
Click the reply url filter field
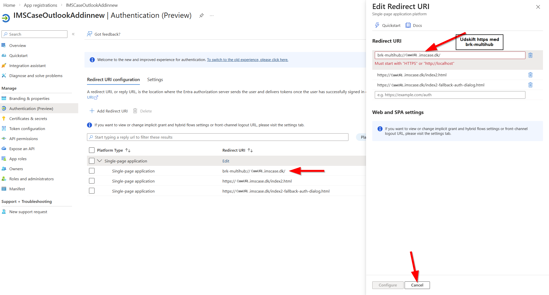coord(218,137)
